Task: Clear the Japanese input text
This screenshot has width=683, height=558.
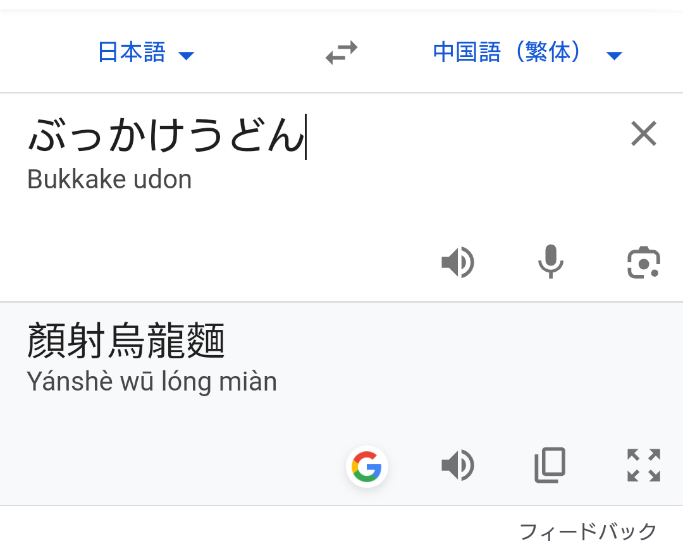Action: coord(644,134)
